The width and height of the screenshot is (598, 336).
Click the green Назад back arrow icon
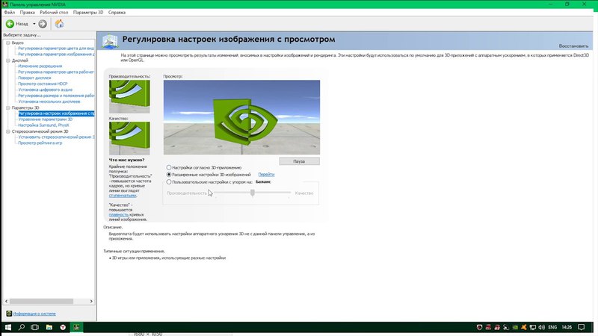pyautogui.click(x=10, y=24)
